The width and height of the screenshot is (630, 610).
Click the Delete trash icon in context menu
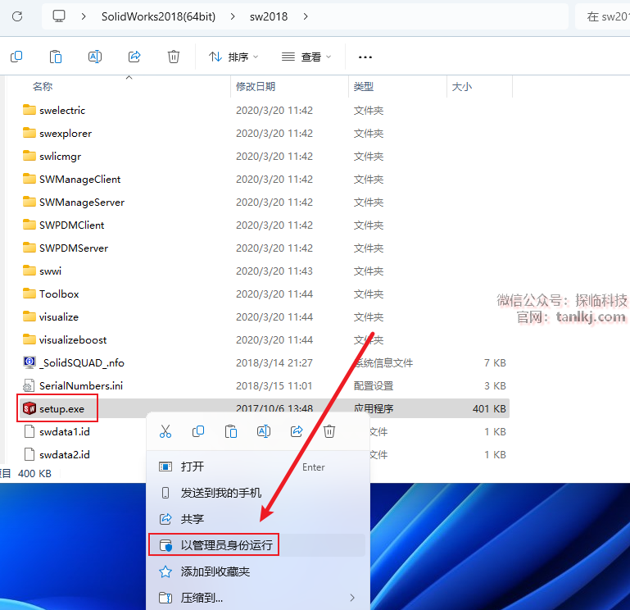(329, 431)
